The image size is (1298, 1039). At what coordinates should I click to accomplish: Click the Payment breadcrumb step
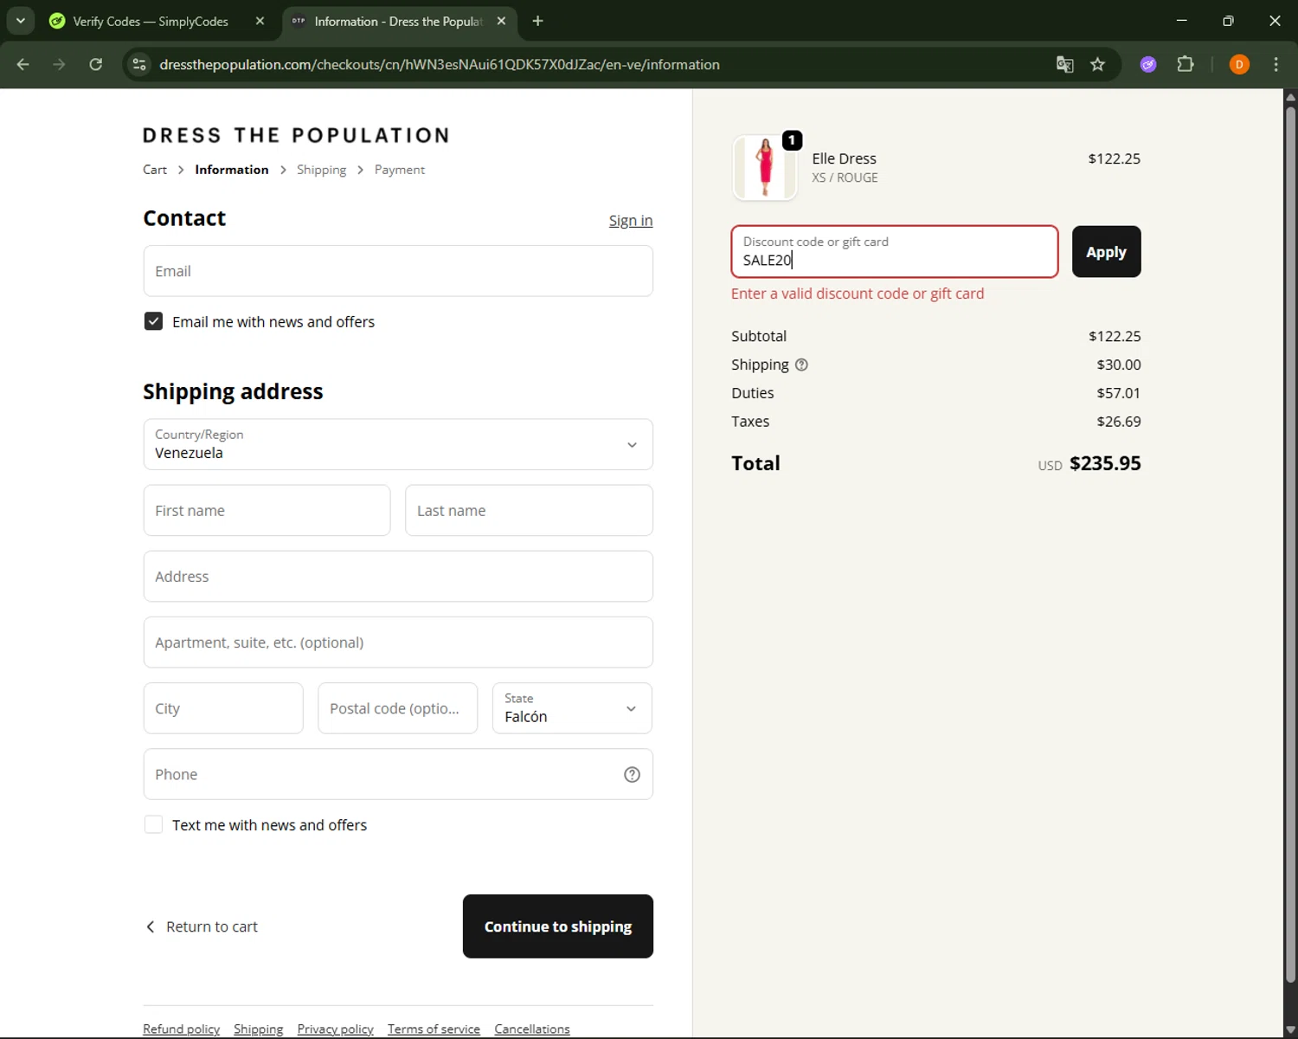click(x=400, y=170)
